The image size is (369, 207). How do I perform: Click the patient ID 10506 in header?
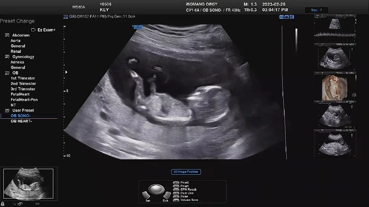click(x=106, y=4)
